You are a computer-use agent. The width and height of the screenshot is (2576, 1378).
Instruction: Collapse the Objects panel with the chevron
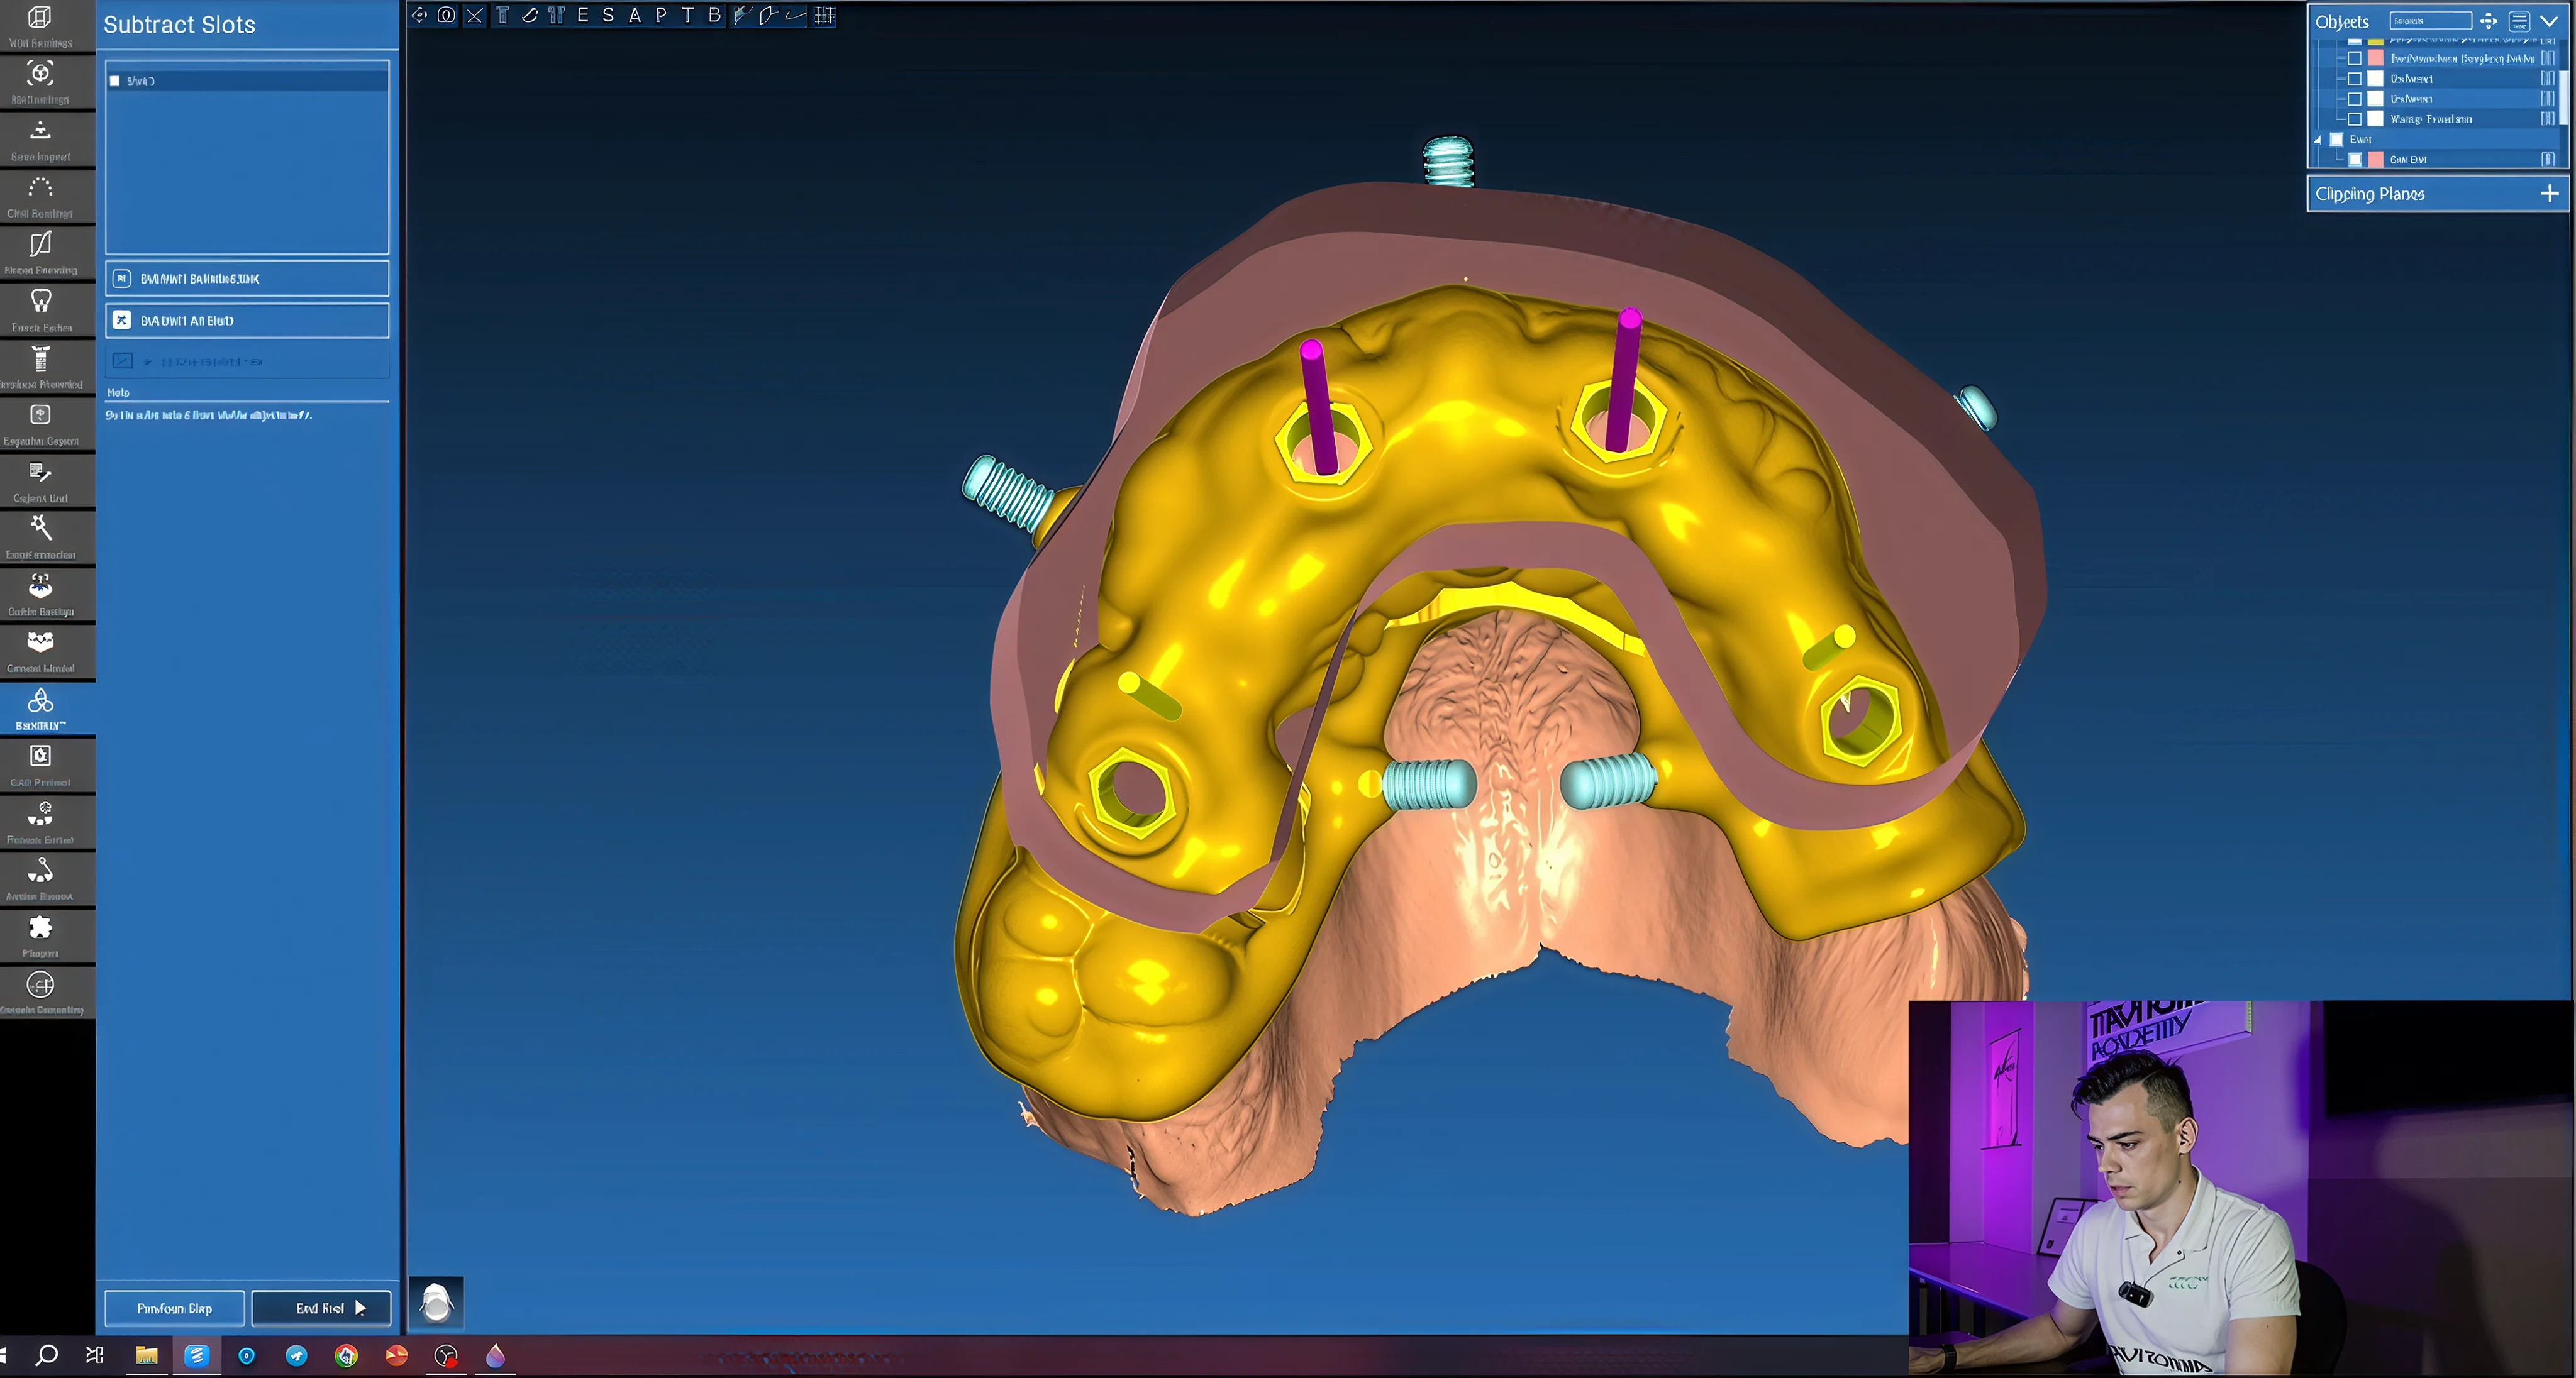2549,21
